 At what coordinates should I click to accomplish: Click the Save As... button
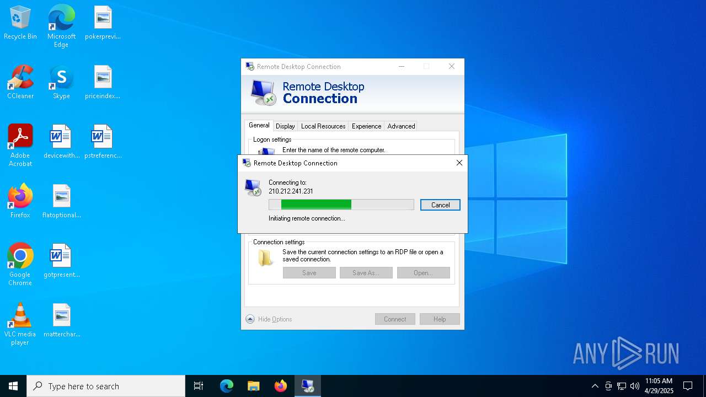click(x=366, y=273)
